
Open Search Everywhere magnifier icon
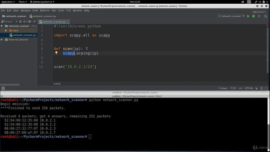(266, 16)
